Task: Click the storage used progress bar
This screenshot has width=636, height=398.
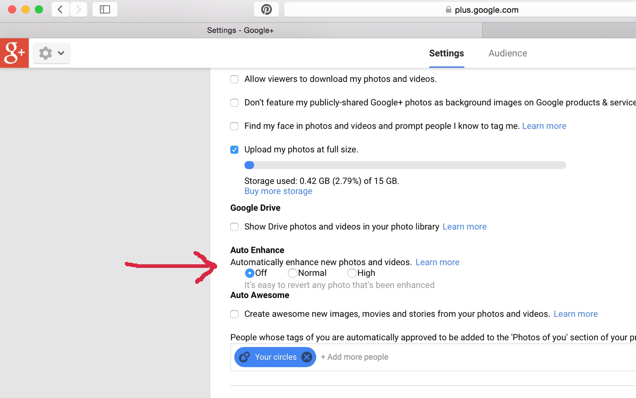Action: click(x=405, y=165)
